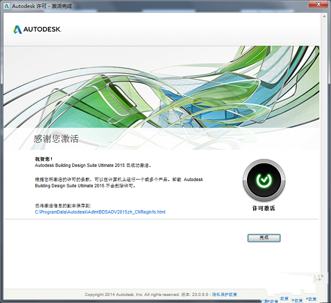Click the 'Autodesk 许可 - 激活完成' window title
The image size is (331, 303).
42,6
